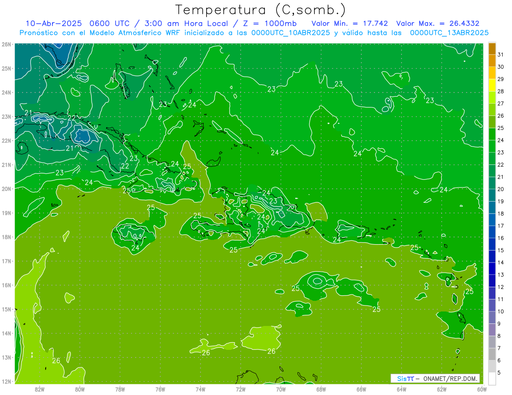Click the teal swatch between 19 and 20

point(492,195)
